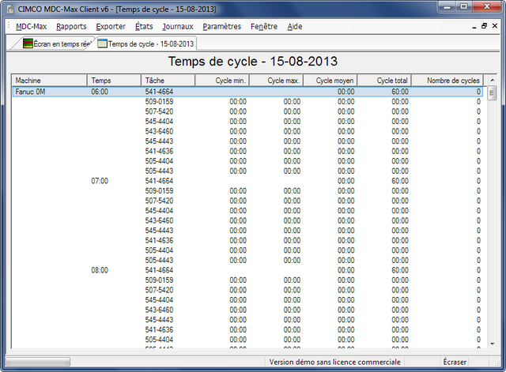Select task 545-4443 in 06:00 group
This screenshot has height=372, width=506.
(159, 141)
